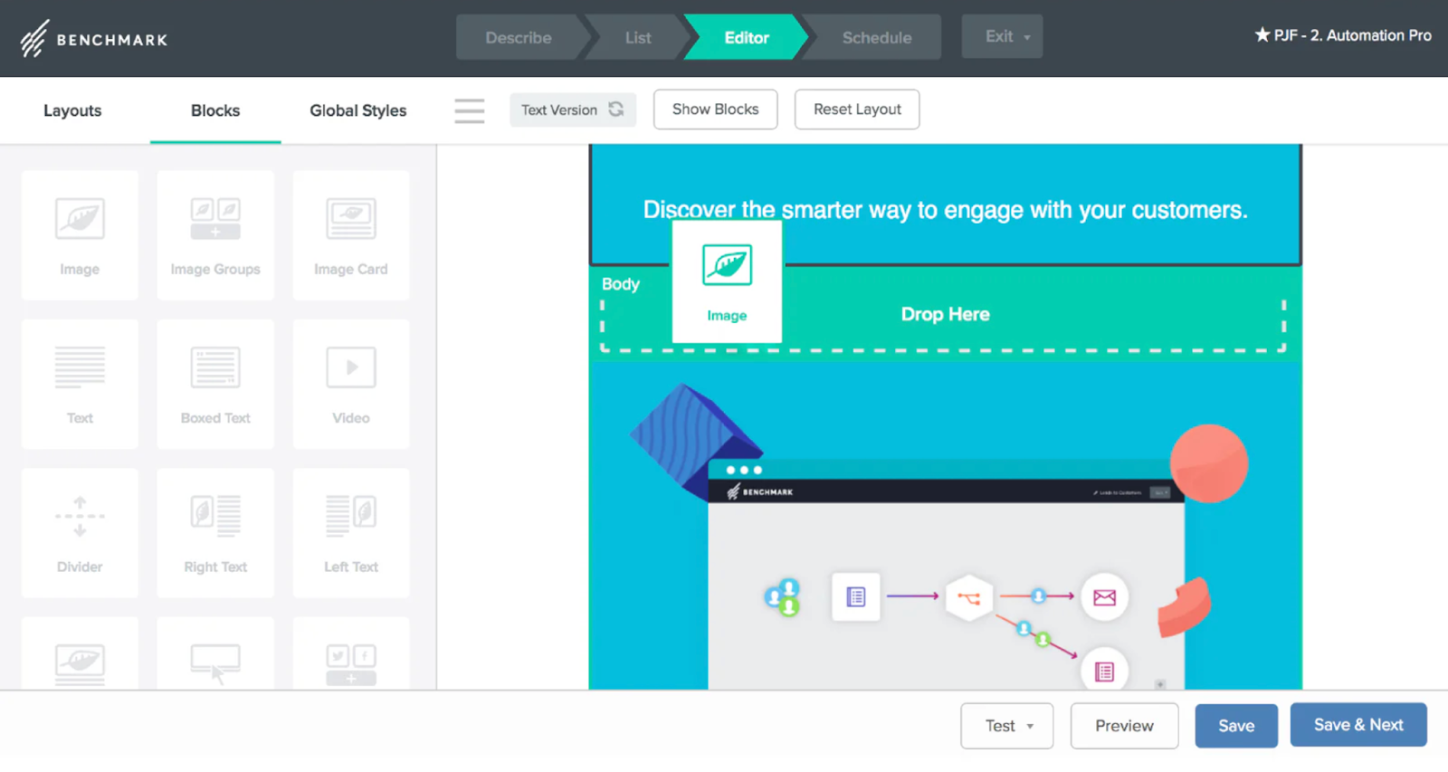The width and height of the screenshot is (1448, 772).
Task: Click the Save & Next button
Action: (x=1357, y=725)
